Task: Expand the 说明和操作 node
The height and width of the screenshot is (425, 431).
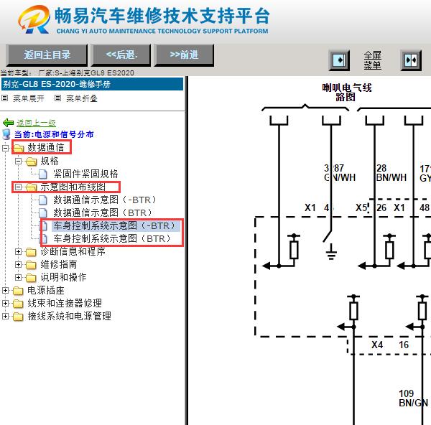Action: click(18, 277)
